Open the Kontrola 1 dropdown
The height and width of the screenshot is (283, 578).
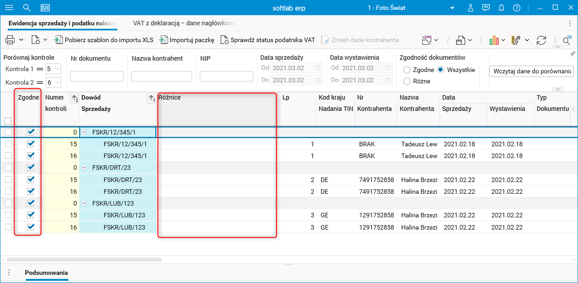tap(57, 69)
